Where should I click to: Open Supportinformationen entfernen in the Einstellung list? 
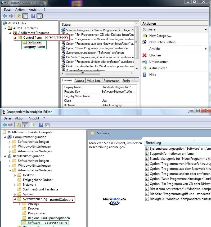[x=172, y=154]
